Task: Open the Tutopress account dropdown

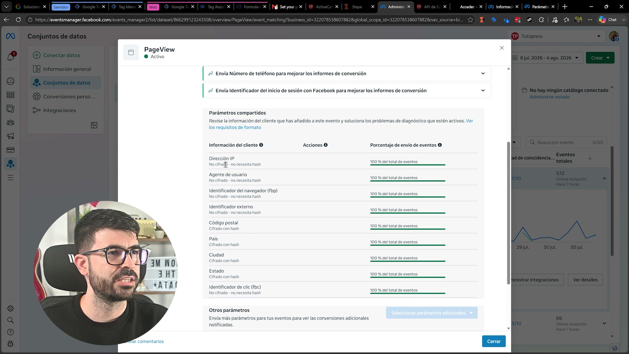Action: click(x=556, y=36)
